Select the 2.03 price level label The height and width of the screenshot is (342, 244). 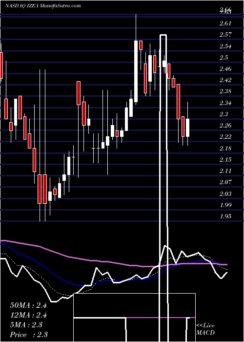pyautogui.click(x=225, y=194)
